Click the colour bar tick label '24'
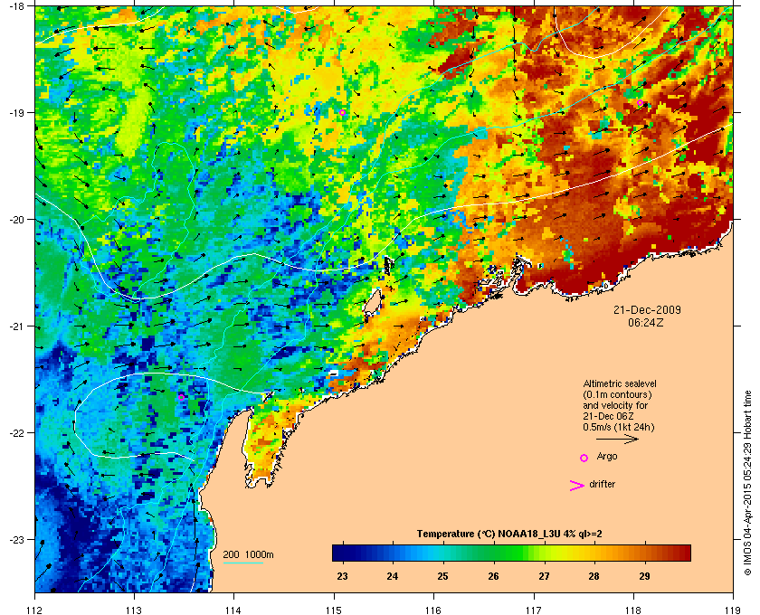Screen dimensions: 760x615 393,576
